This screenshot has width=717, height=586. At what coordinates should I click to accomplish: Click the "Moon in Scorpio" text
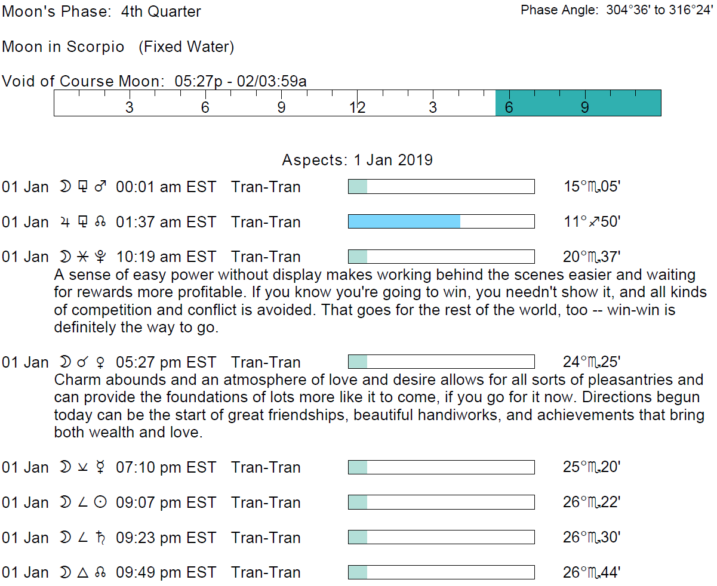[63, 47]
